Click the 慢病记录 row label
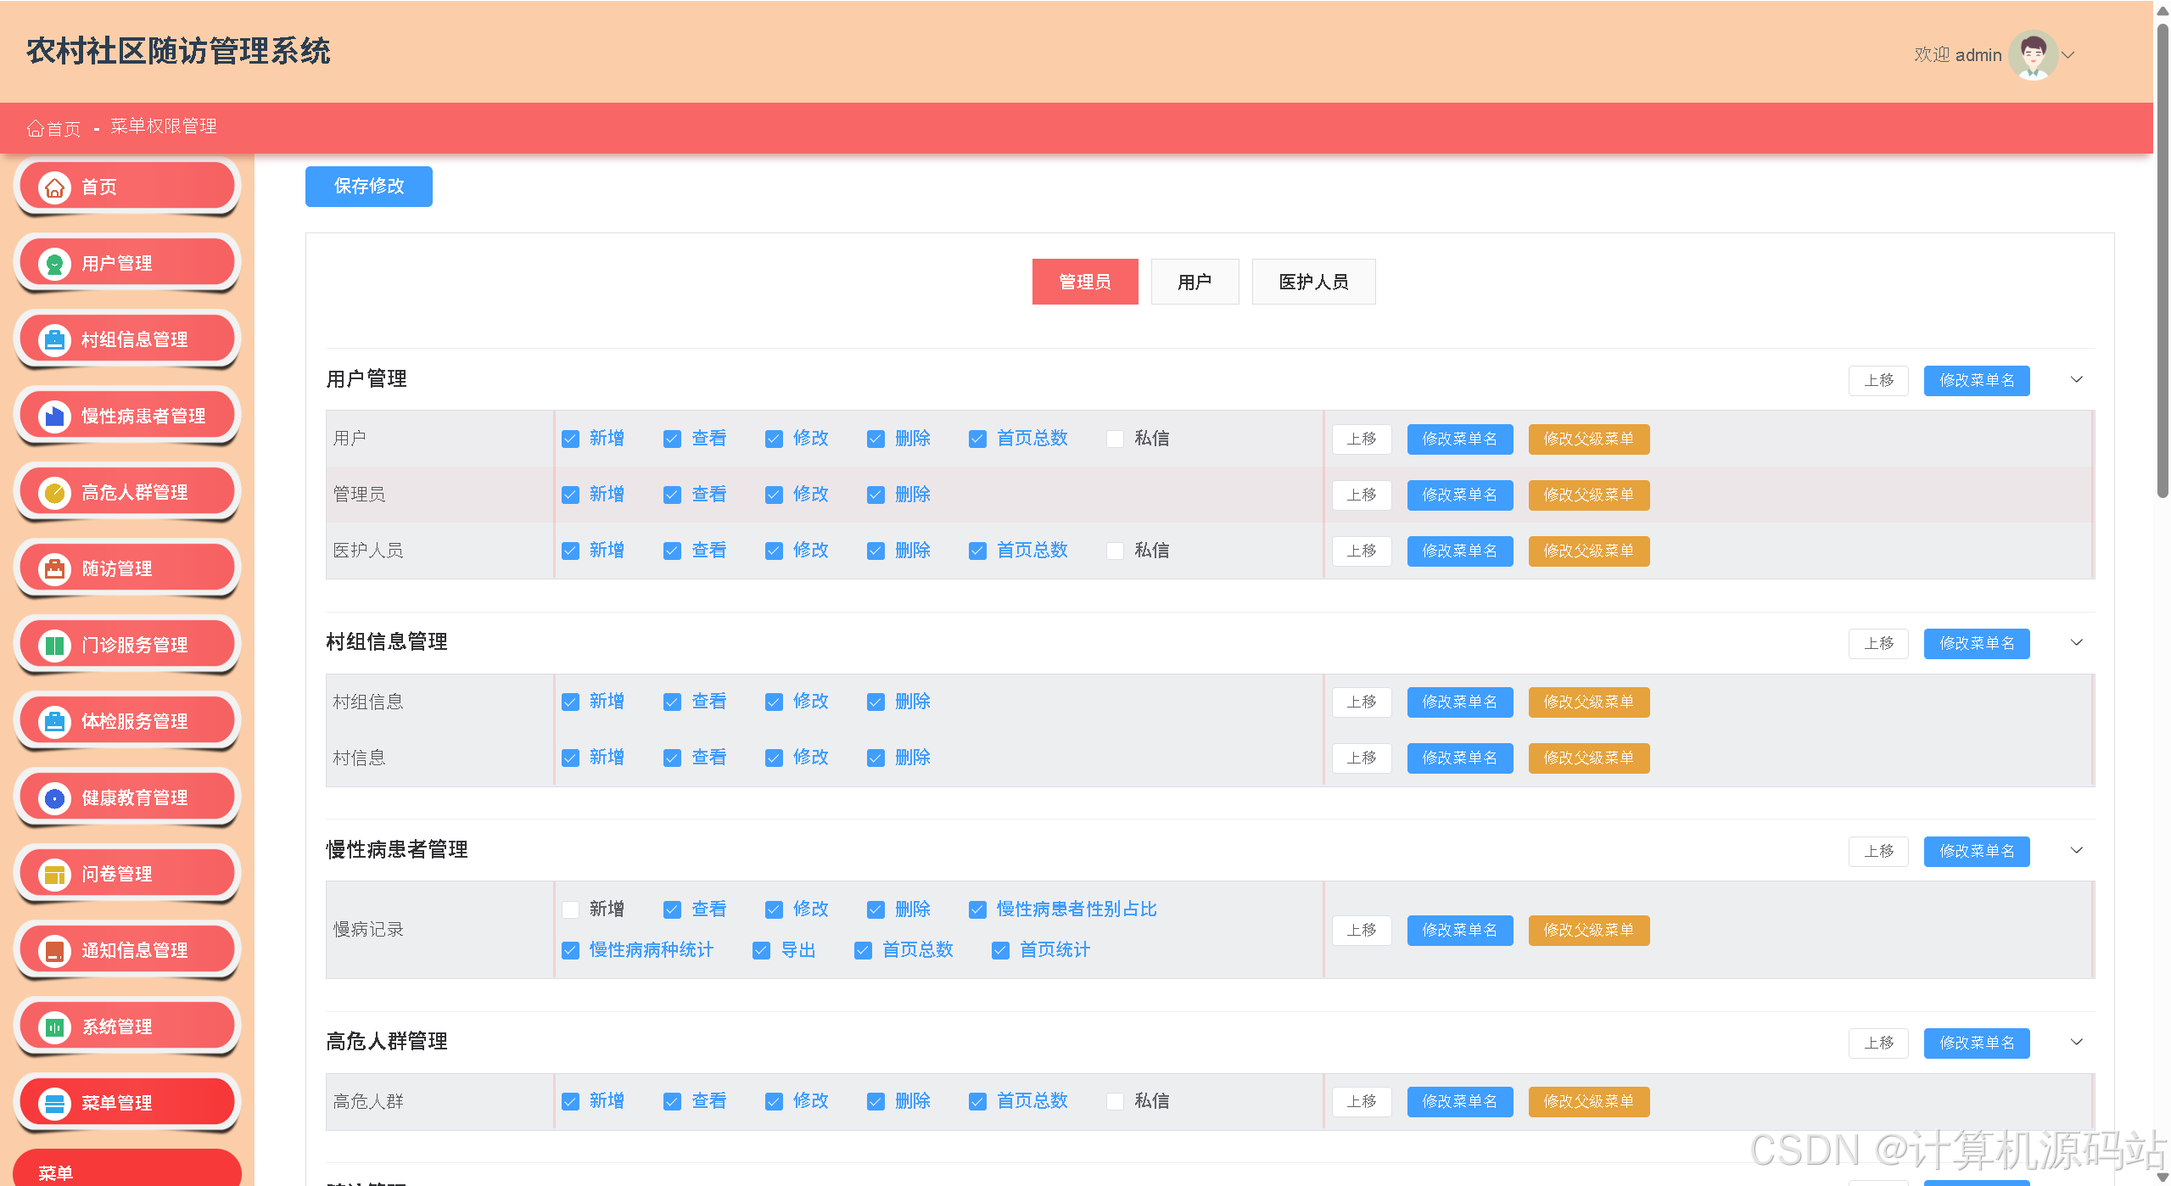 pyautogui.click(x=368, y=930)
